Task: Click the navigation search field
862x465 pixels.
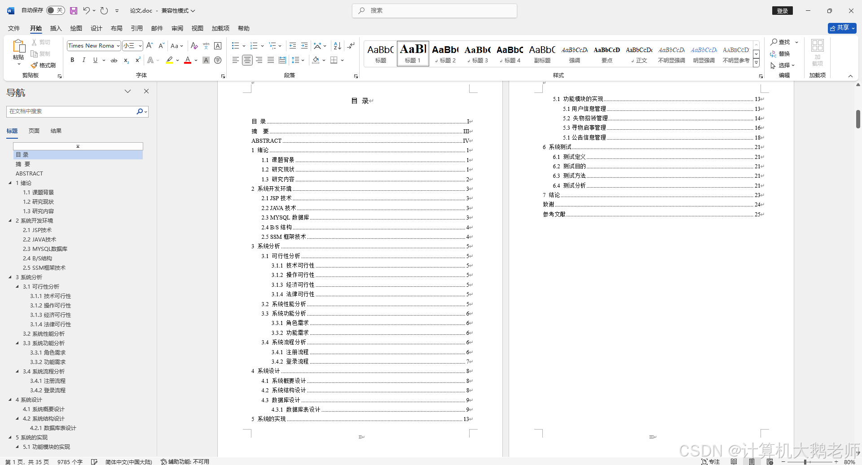Action: click(72, 111)
